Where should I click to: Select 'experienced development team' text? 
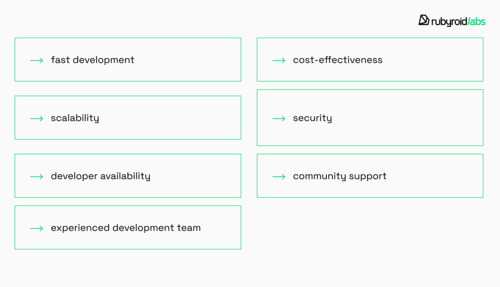pos(125,228)
